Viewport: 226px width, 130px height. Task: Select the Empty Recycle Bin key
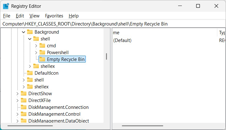66,59
